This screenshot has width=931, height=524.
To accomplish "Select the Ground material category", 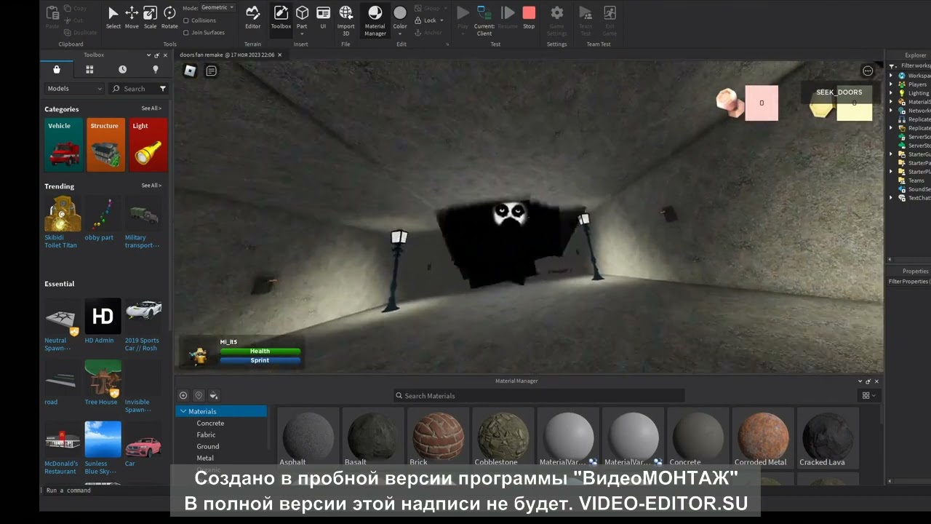I will pyautogui.click(x=207, y=446).
